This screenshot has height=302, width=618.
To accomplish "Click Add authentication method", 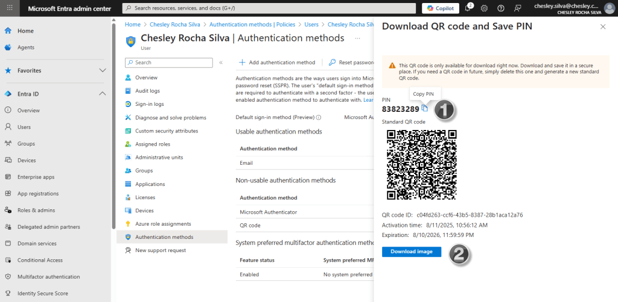I will (x=277, y=63).
